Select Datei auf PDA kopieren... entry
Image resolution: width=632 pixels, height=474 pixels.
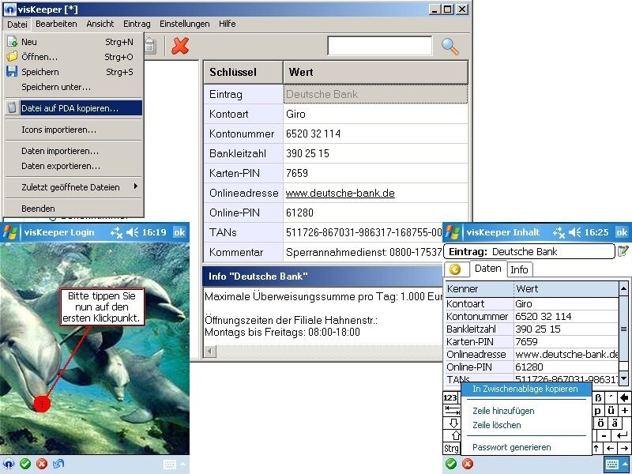tap(73, 108)
